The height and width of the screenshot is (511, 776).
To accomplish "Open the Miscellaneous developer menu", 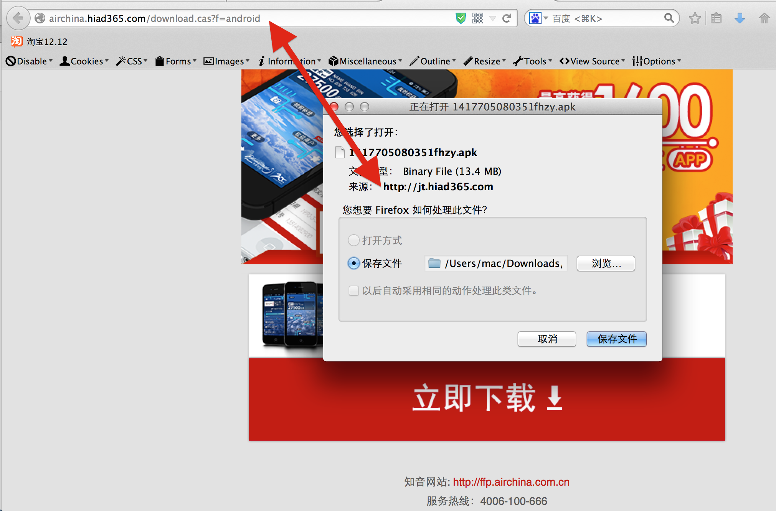I will pyautogui.click(x=365, y=61).
